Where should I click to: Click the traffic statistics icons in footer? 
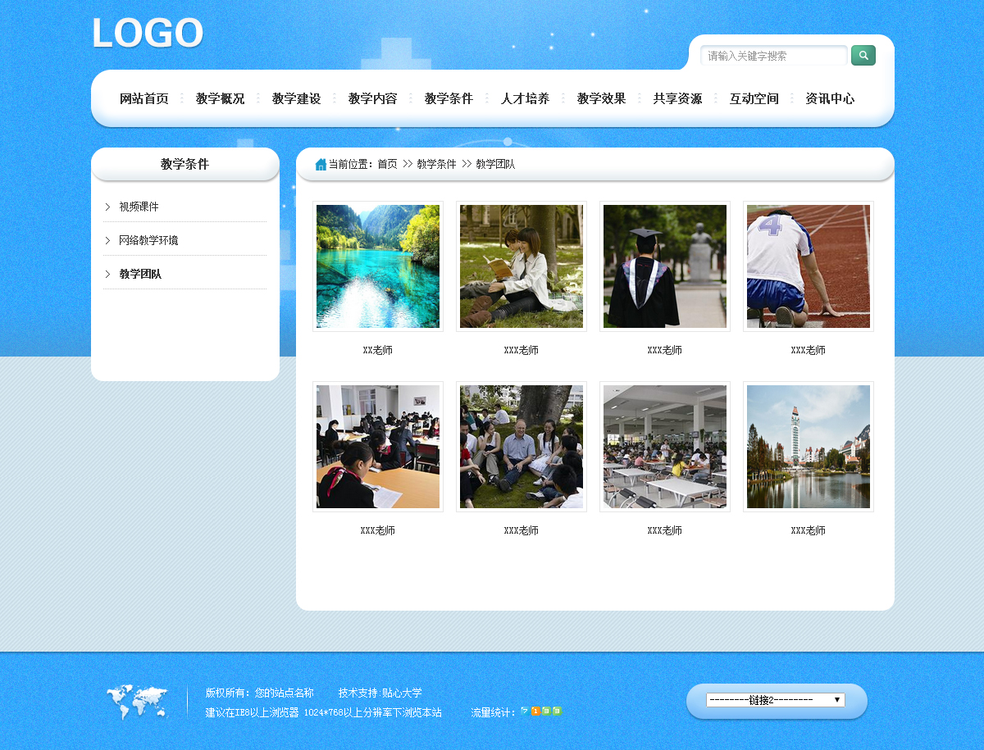pos(541,711)
